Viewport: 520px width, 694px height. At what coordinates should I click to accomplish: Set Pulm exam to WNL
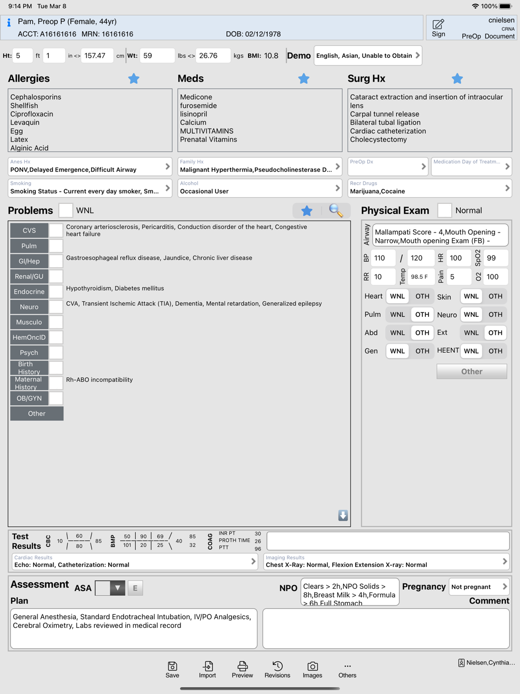[397, 314]
